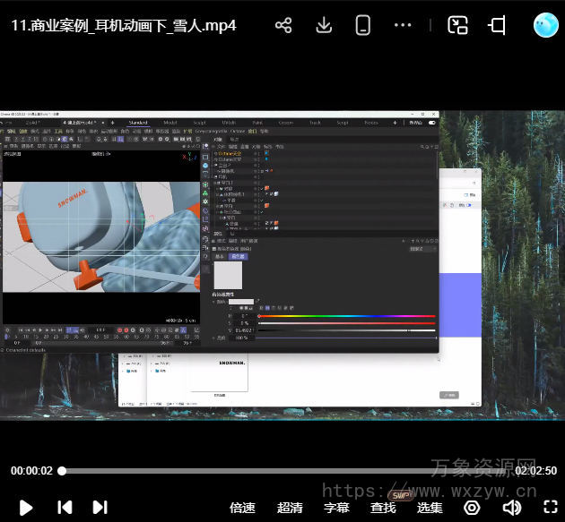This screenshot has height=522, width=565.
Task: Open the blue user avatar profile
Action: pyautogui.click(x=545, y=25)
